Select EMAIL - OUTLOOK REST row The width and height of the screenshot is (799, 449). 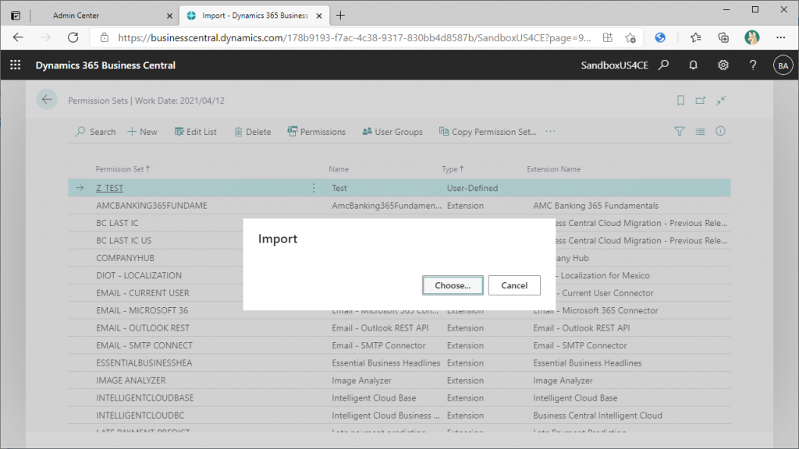point(399,328)
